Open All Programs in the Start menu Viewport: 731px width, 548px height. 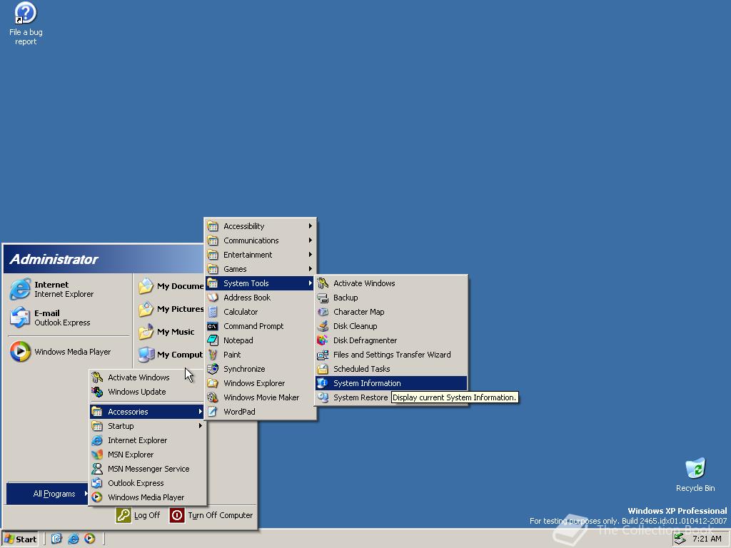pos(47,494)
